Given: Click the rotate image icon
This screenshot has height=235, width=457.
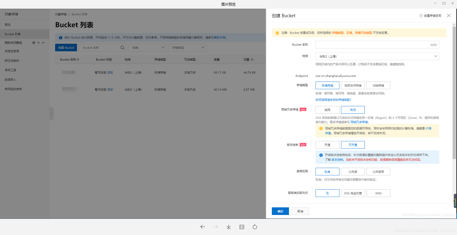Looking at the screenshot, I should click(255, 227).
